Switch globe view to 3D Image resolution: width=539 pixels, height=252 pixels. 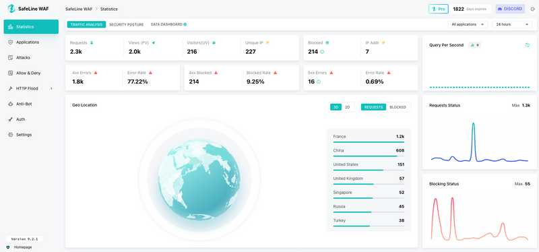(336, 107)
